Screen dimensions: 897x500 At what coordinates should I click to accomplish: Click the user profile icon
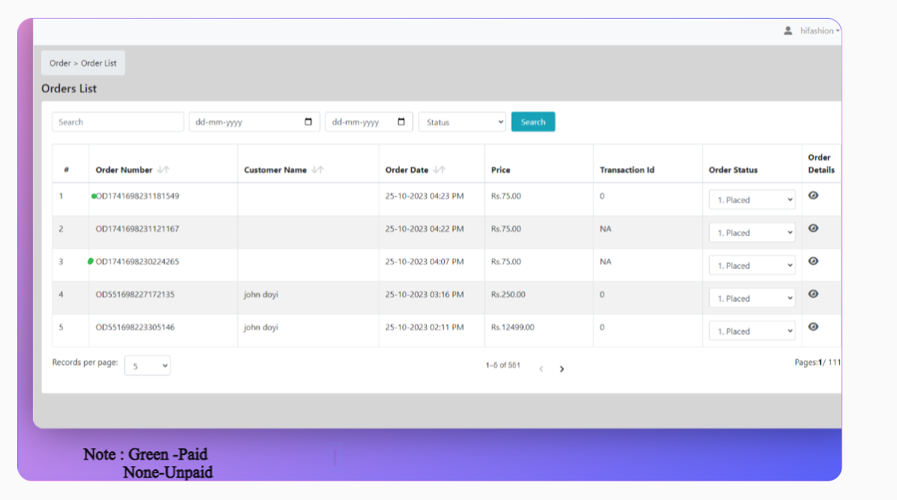pyautogui.click(x=787, y=31)
